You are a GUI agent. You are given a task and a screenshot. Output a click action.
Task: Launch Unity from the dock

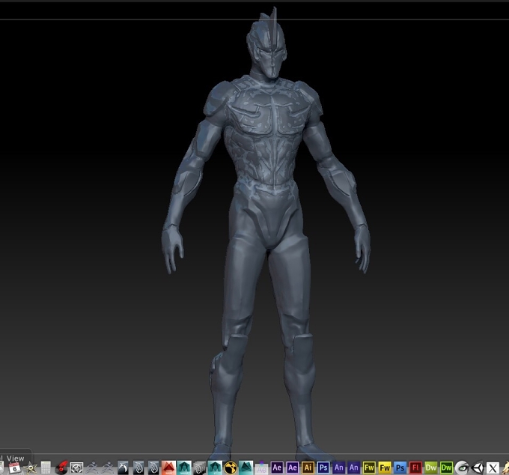(x=478, y=468)
